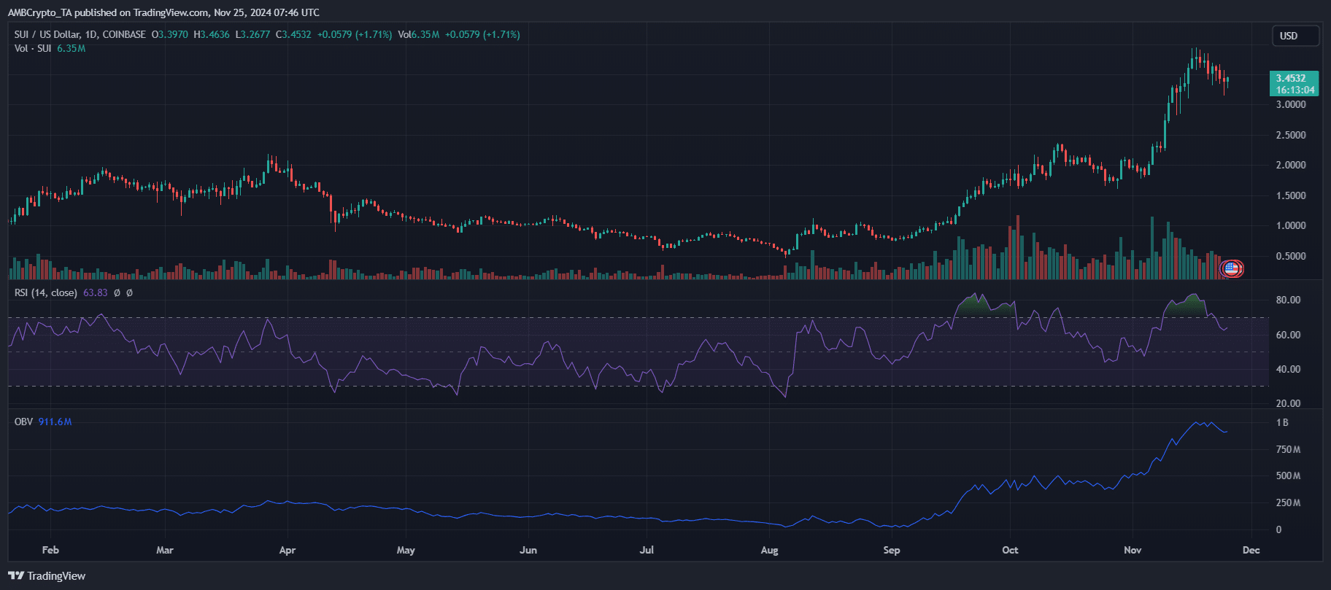The image size is (1331, 590).
Task: Click the 250 M OBV axis label
Action: click(x=1288, y=502)
